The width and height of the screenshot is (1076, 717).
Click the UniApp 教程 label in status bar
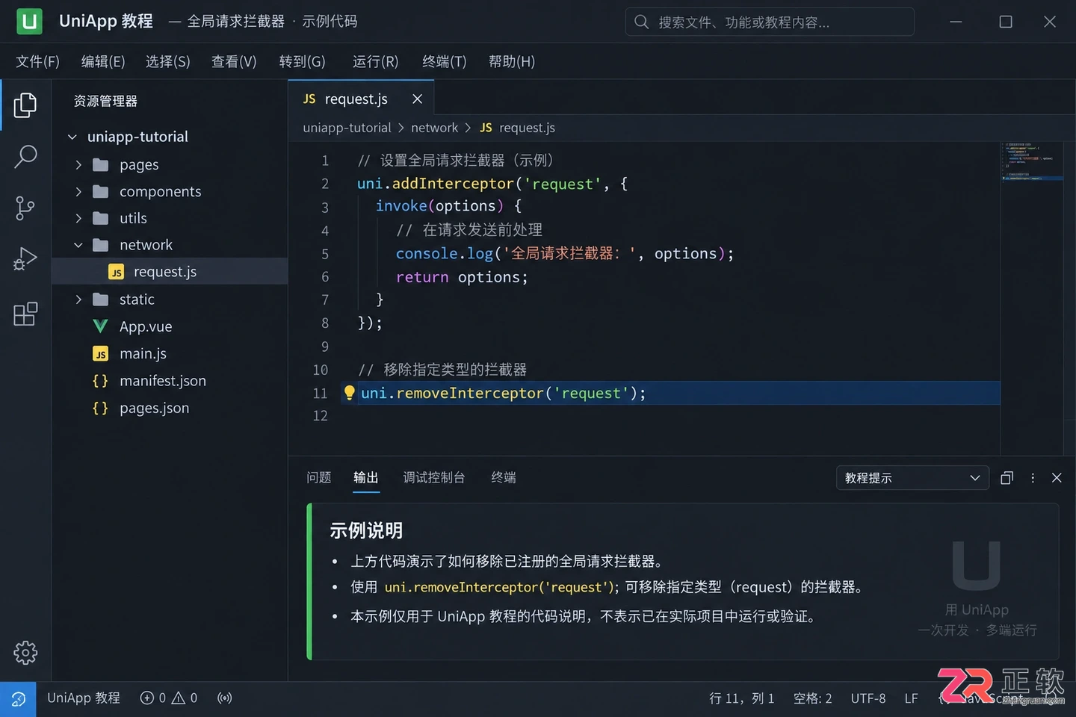84,698
